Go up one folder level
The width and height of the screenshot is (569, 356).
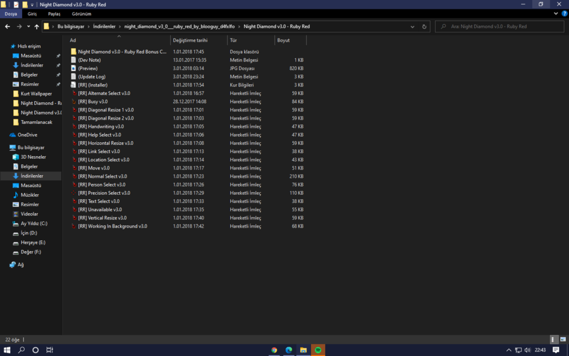point(37,27)
